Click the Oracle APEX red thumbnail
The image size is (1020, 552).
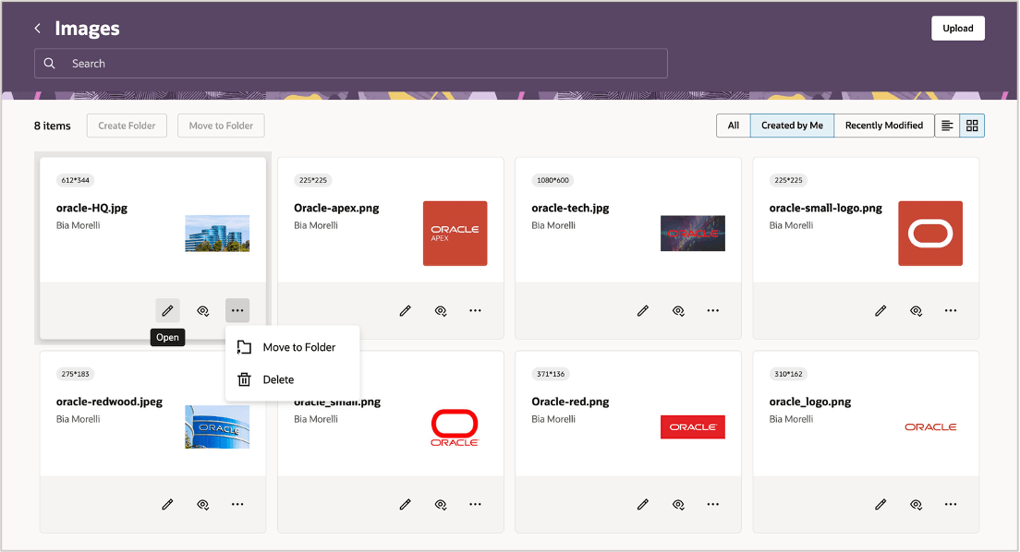pos(455,234)
